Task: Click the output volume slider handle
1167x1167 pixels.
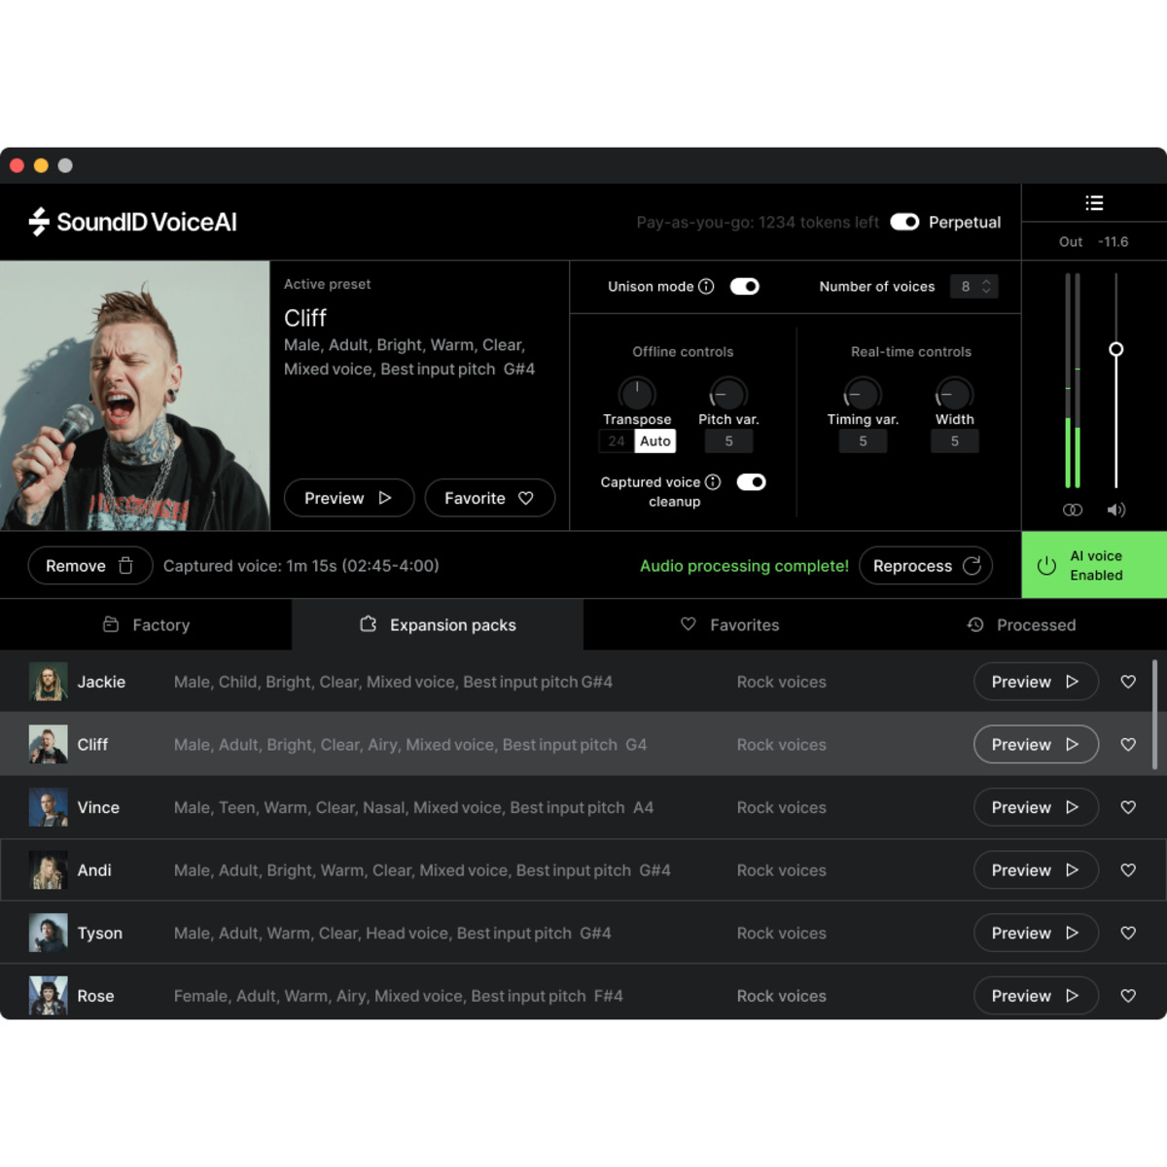Action: 1116,349
